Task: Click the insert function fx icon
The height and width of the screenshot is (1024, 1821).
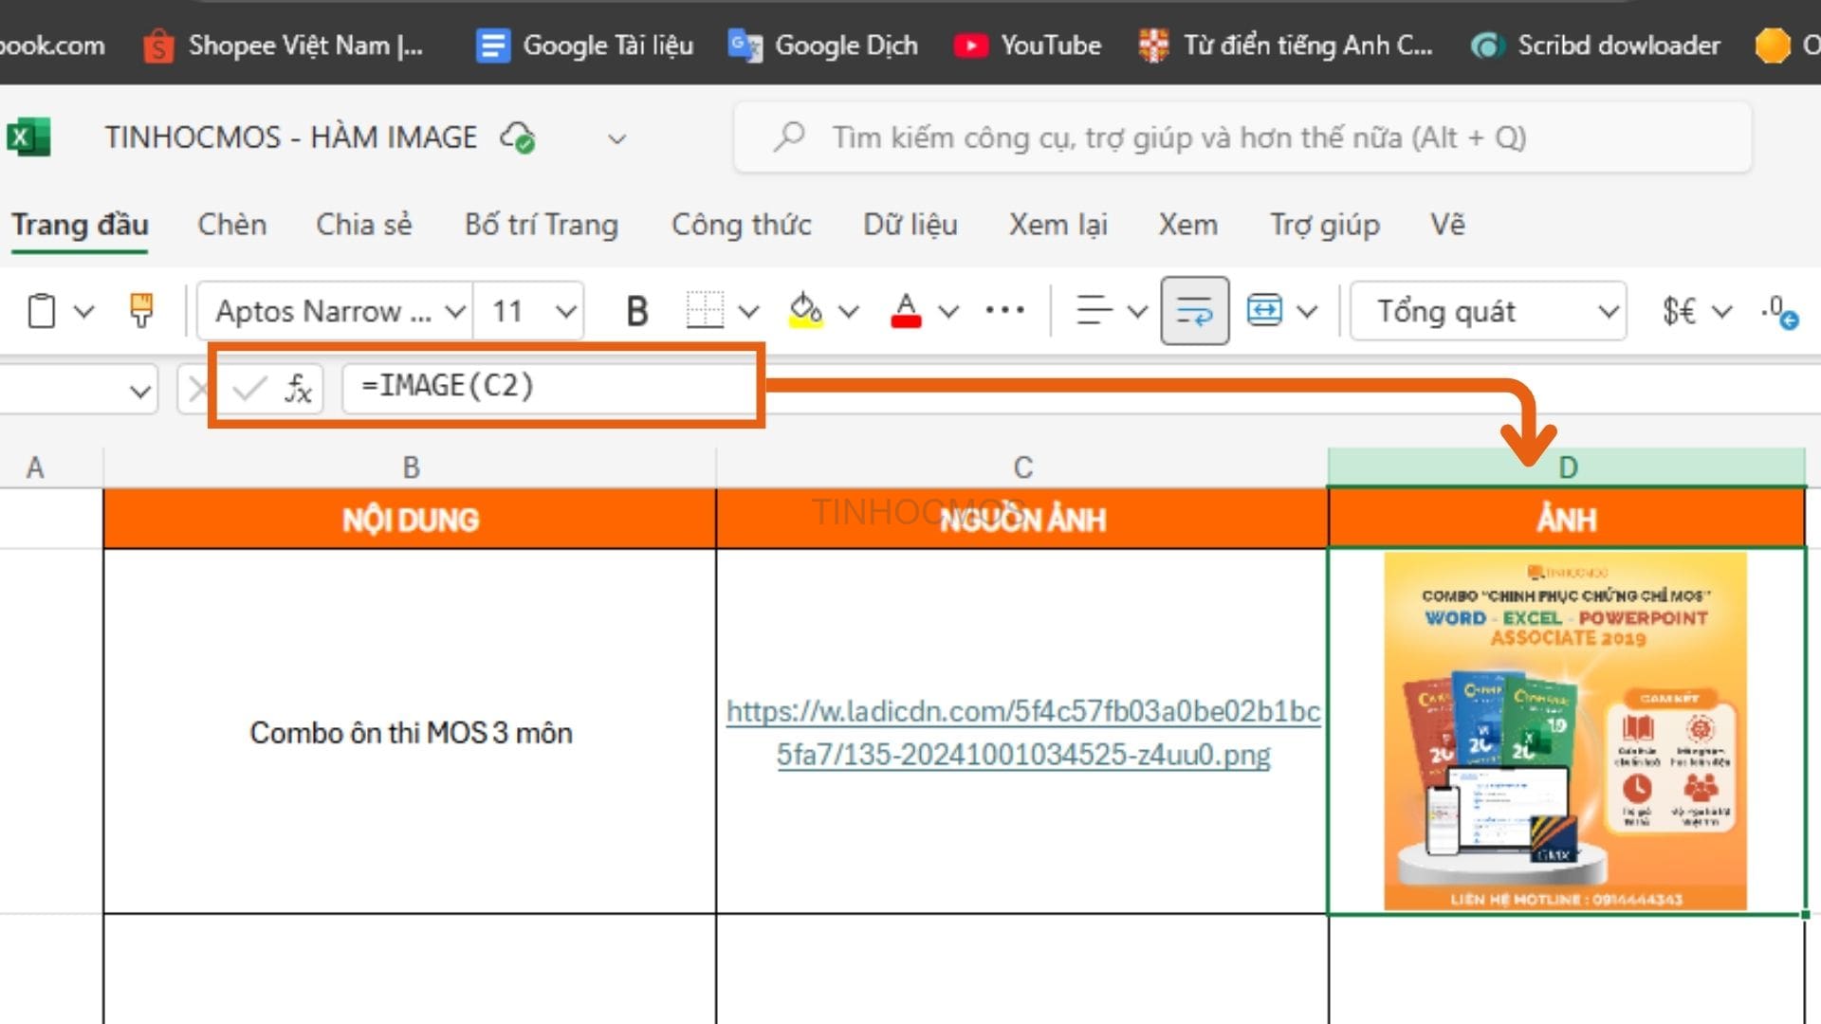Action: pos(298,388)
